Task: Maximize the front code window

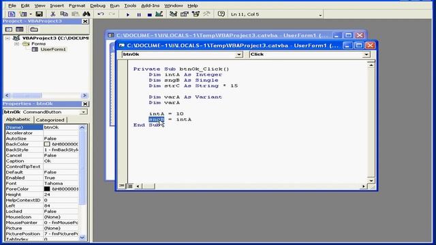Action: coord(359,46)
